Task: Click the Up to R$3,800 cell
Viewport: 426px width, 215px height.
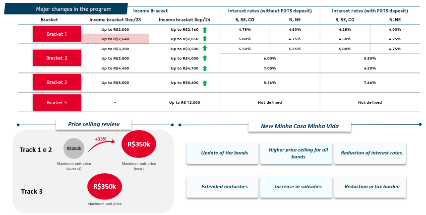Action: coord(115,58)
